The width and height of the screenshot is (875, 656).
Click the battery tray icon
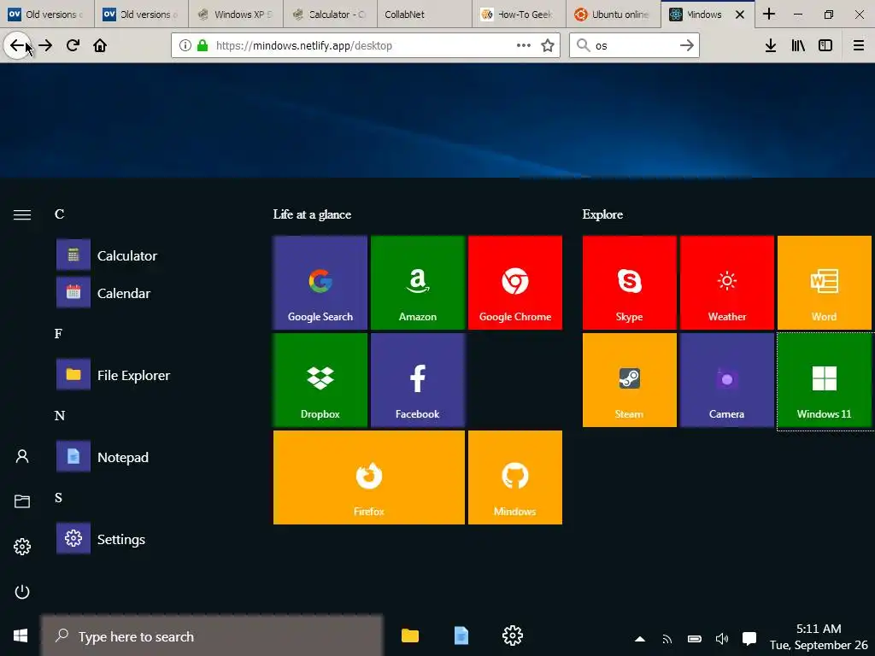click(694, 639)
